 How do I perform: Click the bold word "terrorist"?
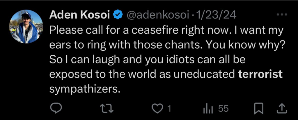[260, 74]
